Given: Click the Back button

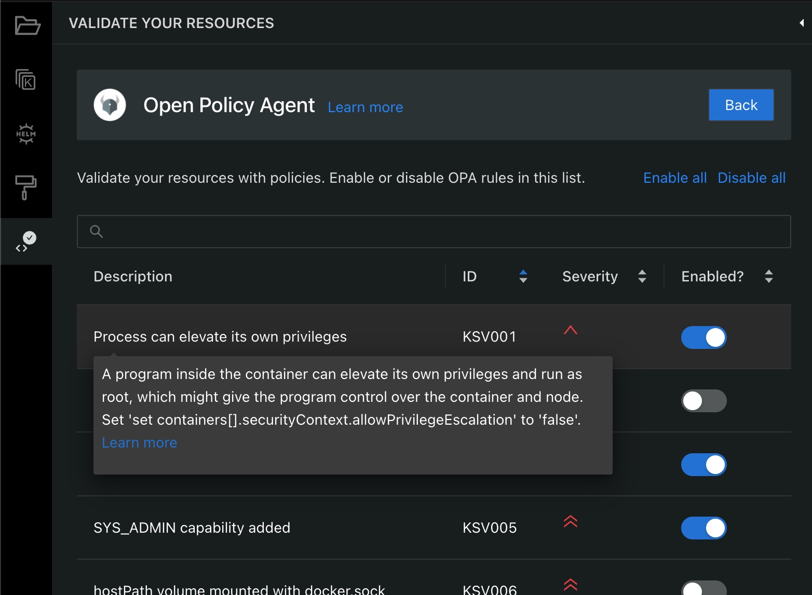Looking at the screenshot, I should click(x=741, y=105).
